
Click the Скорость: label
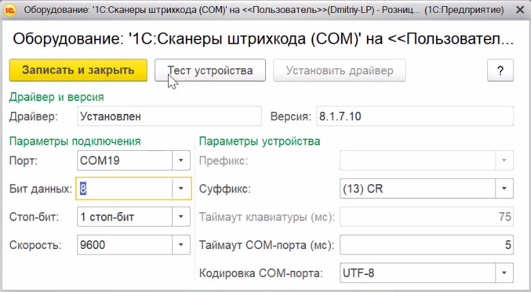pyautogui.click(x=36, y=245)
